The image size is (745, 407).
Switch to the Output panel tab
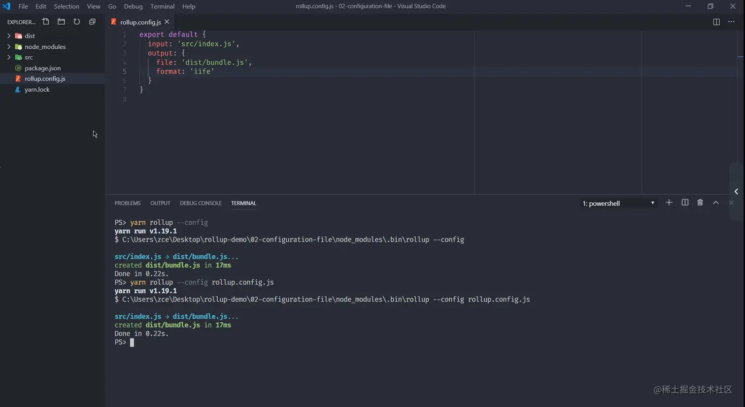click(160, 203)
